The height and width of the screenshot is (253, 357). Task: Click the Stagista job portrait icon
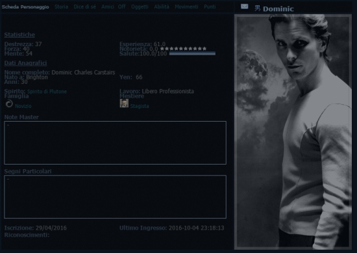point(124,103)
